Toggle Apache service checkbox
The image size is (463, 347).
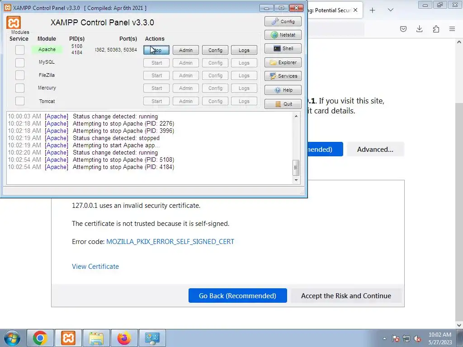[x=20, y=50]
